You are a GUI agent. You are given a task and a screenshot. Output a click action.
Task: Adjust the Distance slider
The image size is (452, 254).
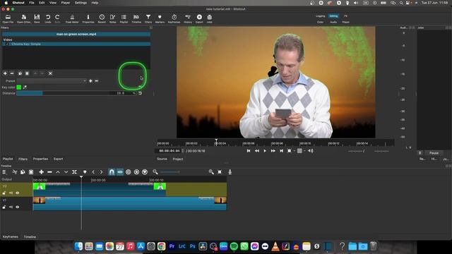pyautogui.click(x=76, y=93)
